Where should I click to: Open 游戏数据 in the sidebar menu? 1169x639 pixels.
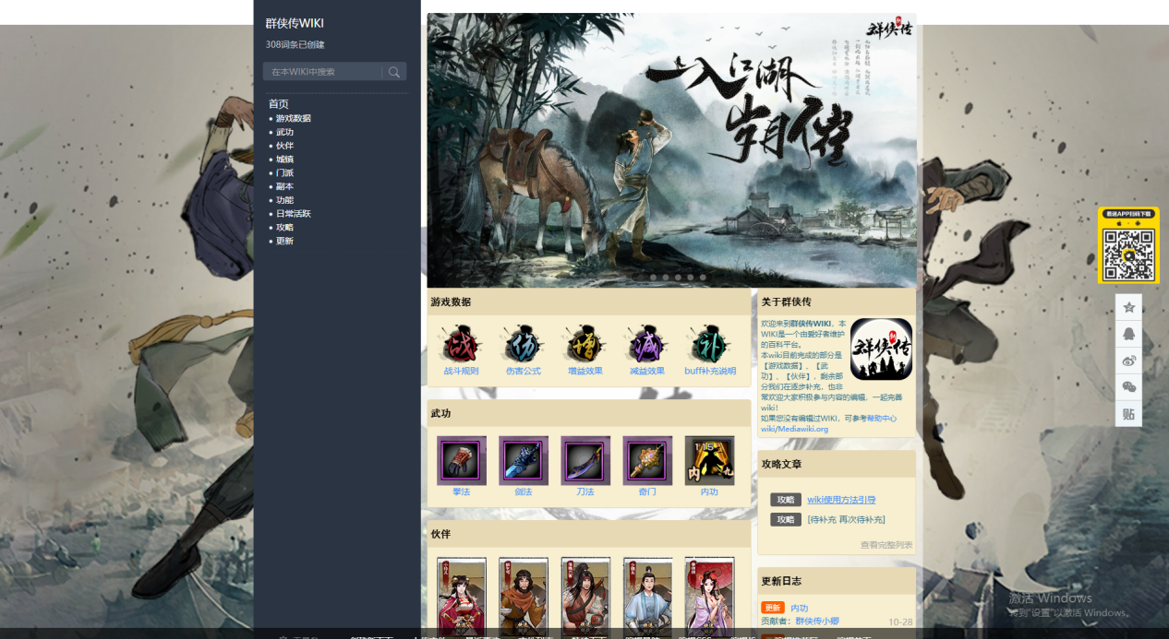(294, 118)
